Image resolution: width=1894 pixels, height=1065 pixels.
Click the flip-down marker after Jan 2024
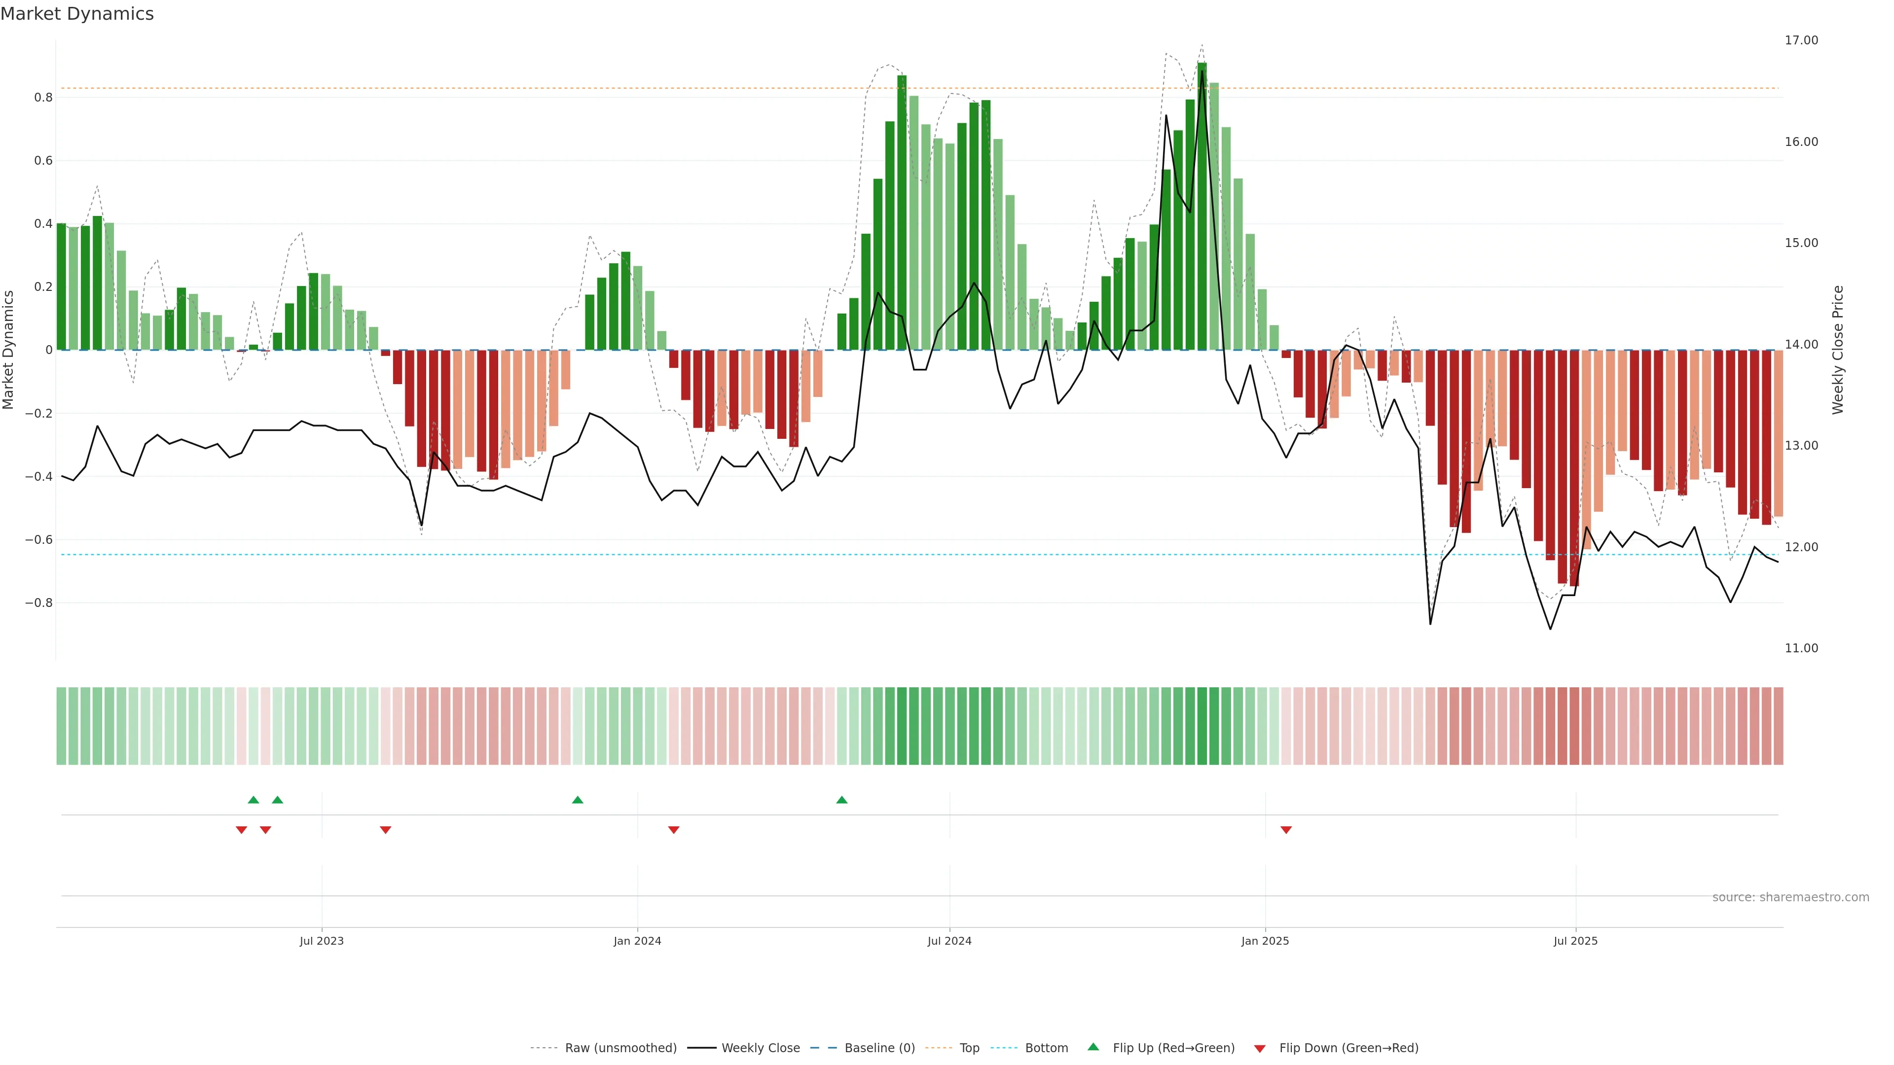[673, 830]
